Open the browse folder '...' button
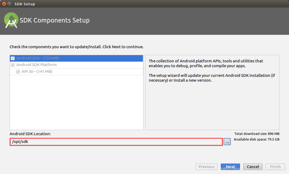The image size is (289, 174). coord(227,142)
